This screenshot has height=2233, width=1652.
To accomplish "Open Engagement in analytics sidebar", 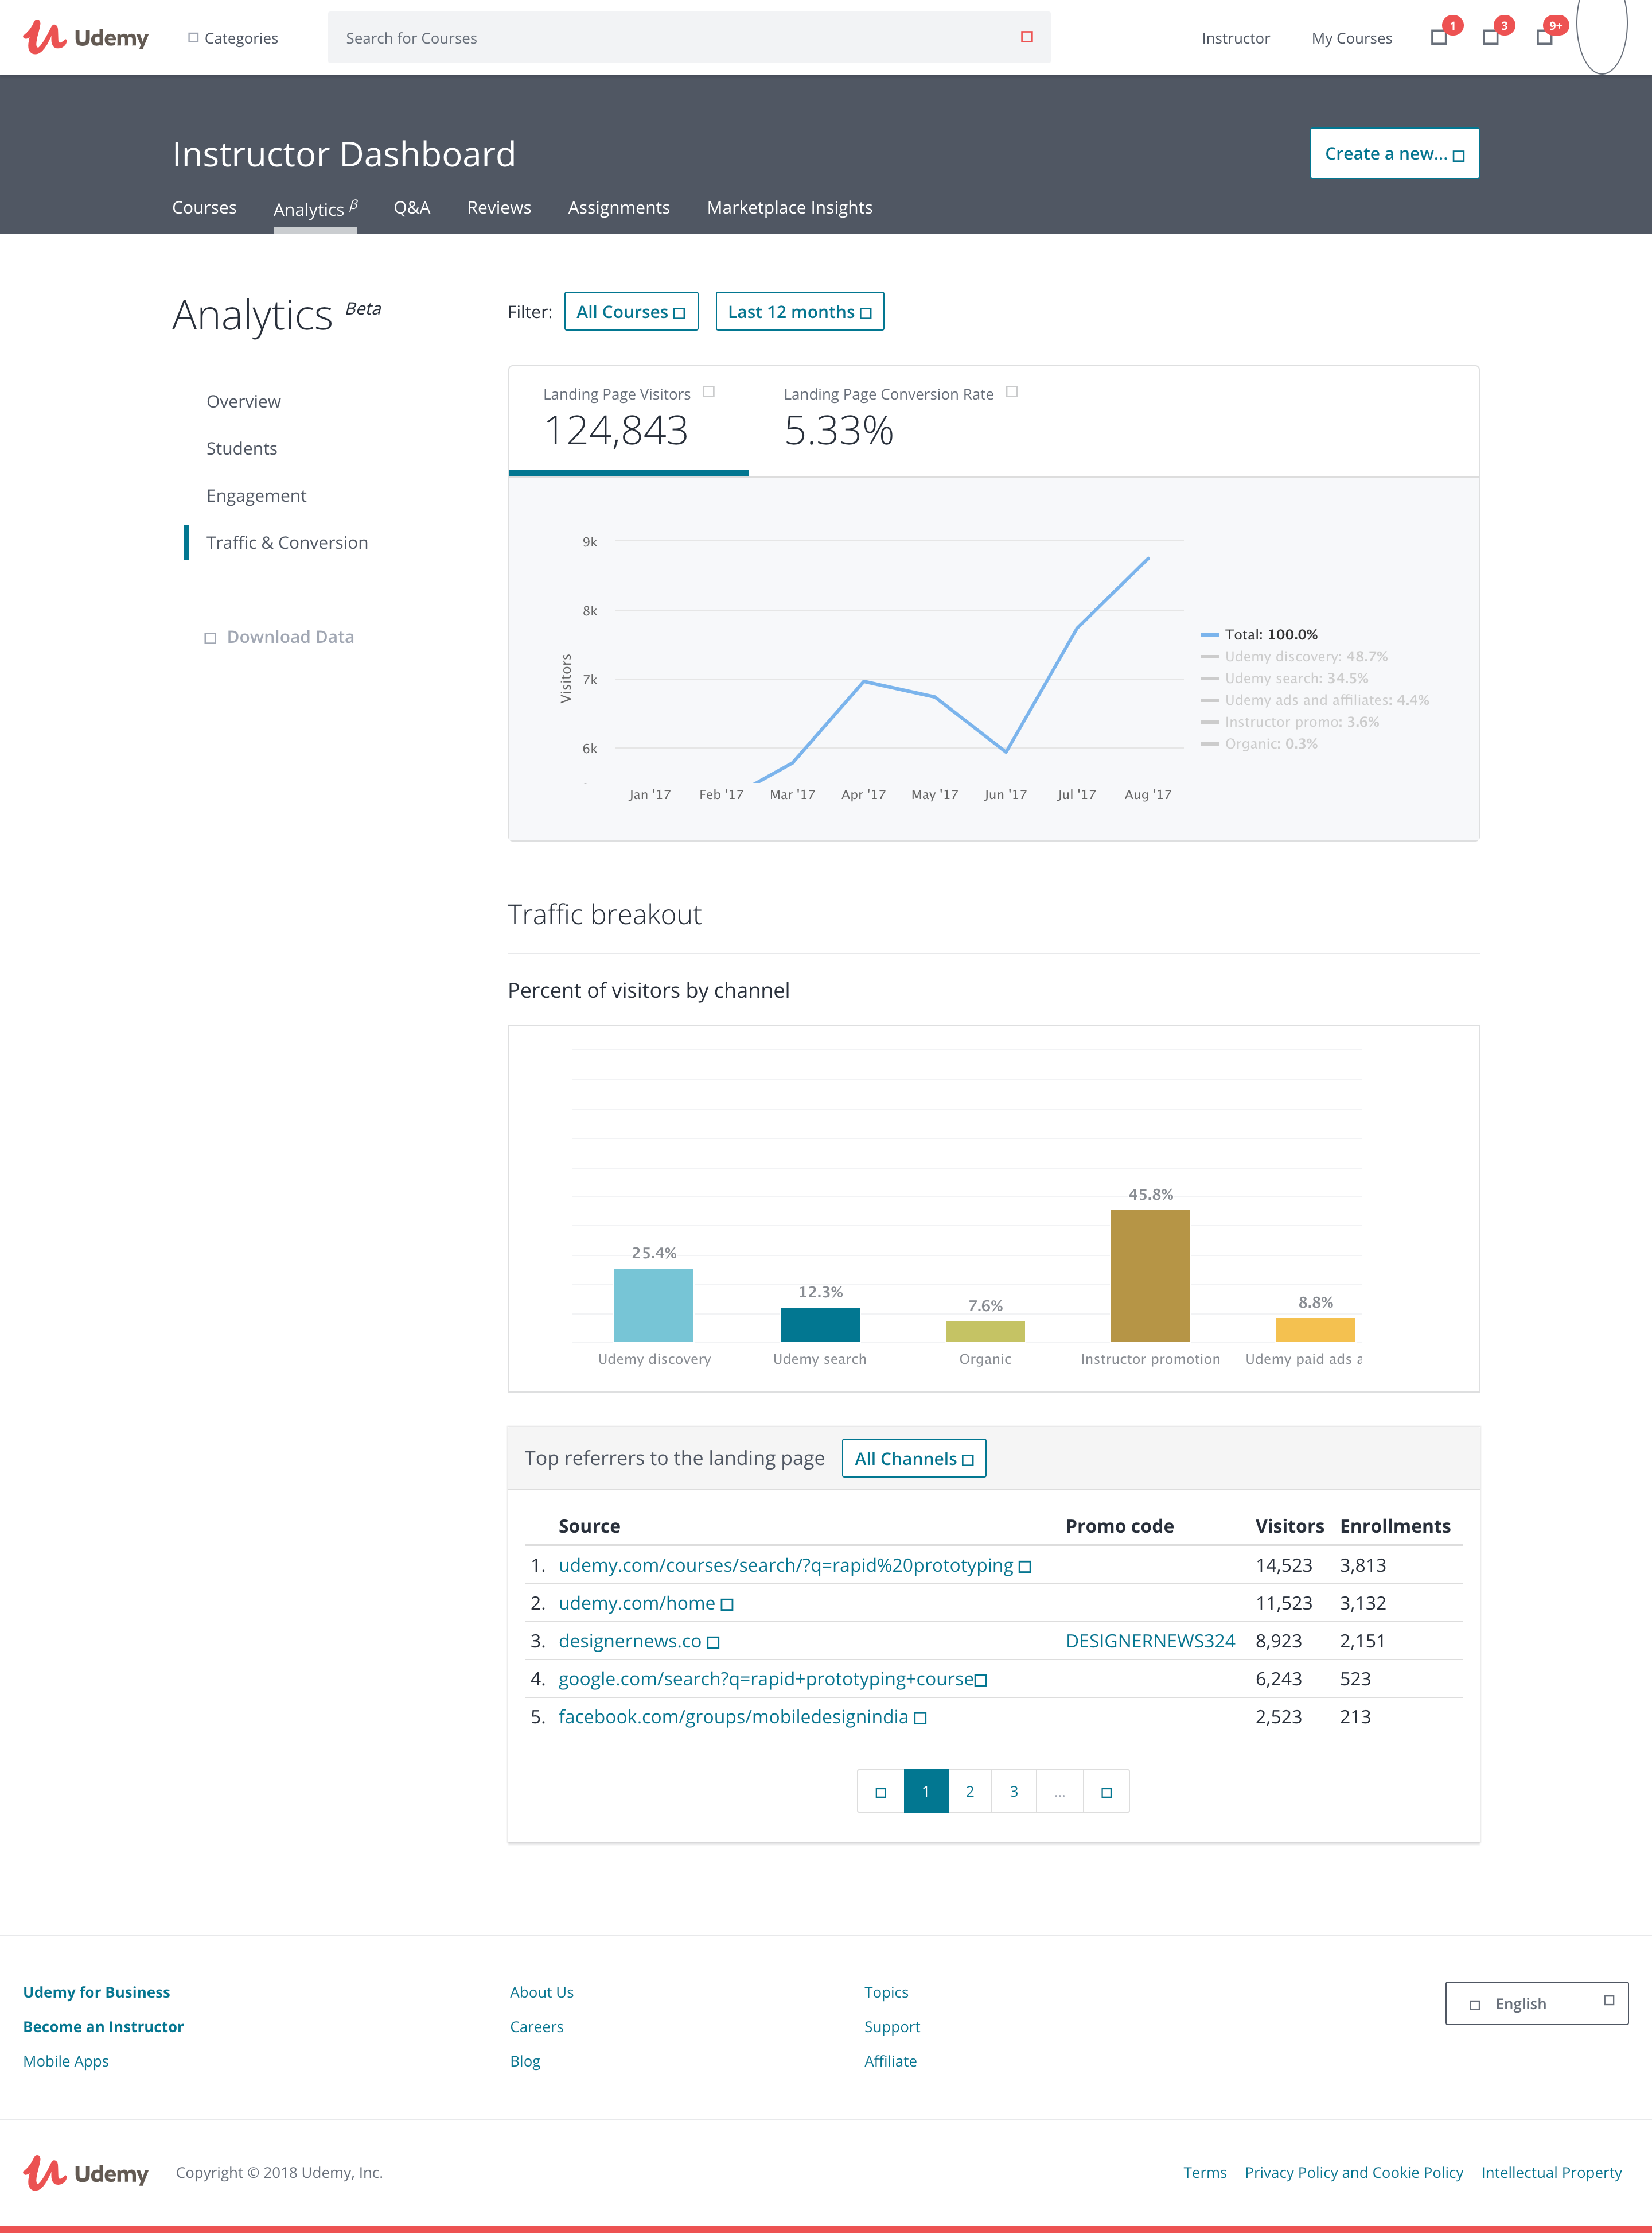I will (x=256, y=495).
